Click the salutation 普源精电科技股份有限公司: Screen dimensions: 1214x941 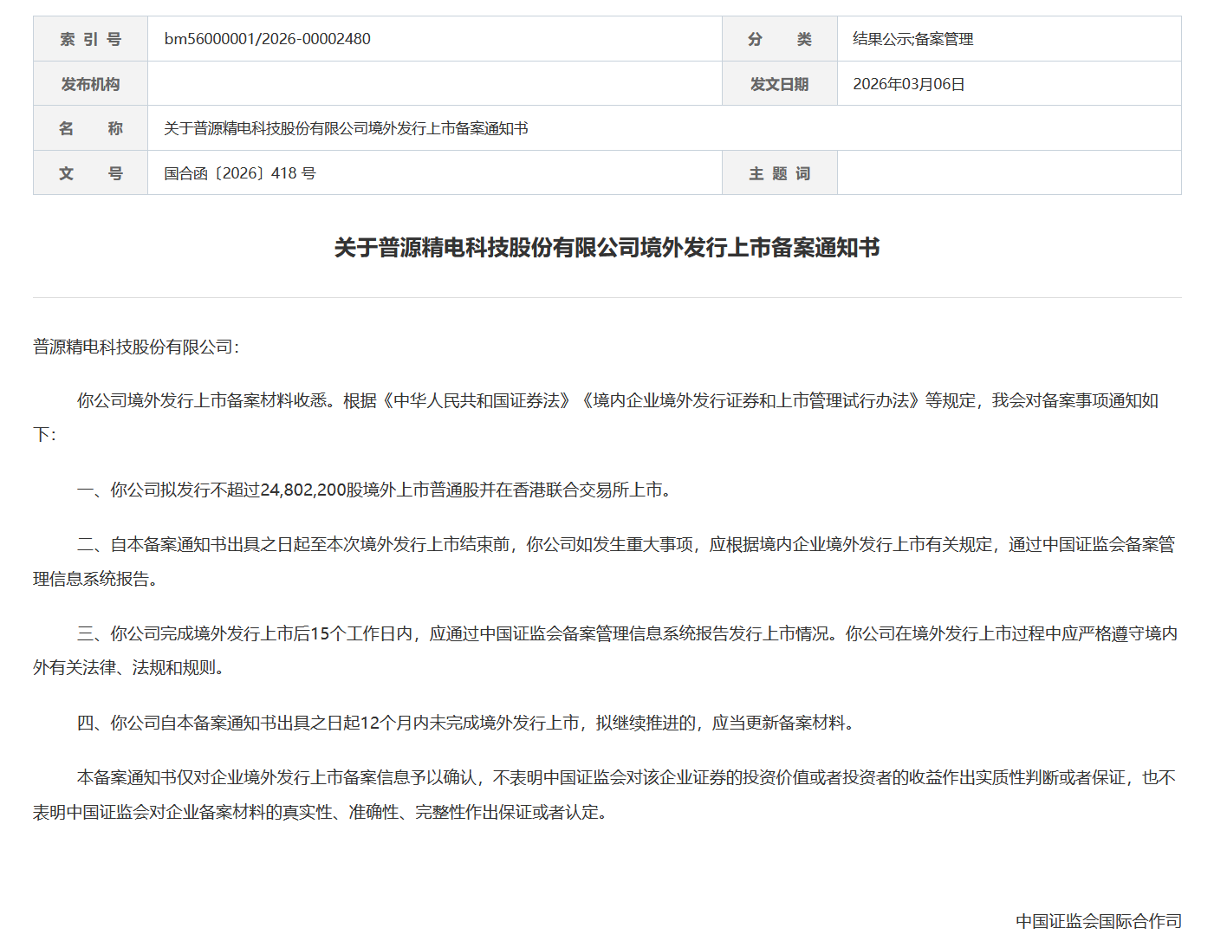point(136,347)
